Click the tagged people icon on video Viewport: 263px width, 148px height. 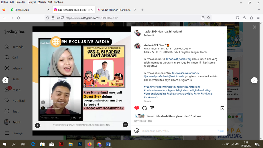coord(38,125)
